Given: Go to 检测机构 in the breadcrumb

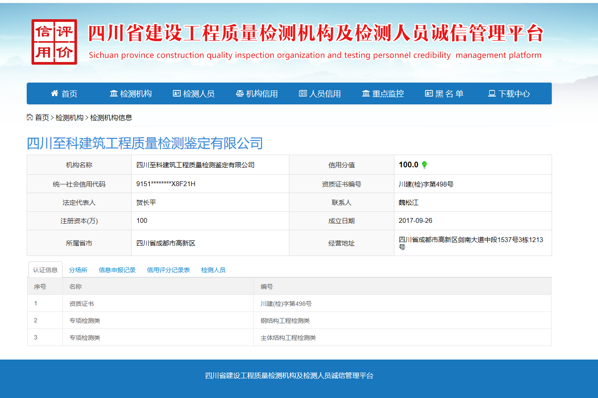Looking at the screenshot, I should click(69, 118).
